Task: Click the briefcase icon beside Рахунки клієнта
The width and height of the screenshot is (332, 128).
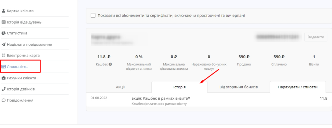Action: (3, 78)
